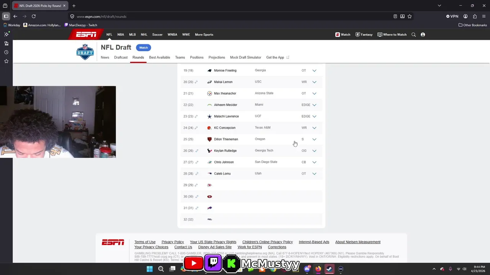The height and width of the screenshot is (275, 490).
Task: Open the Windows Start menu
Action: 150,269
